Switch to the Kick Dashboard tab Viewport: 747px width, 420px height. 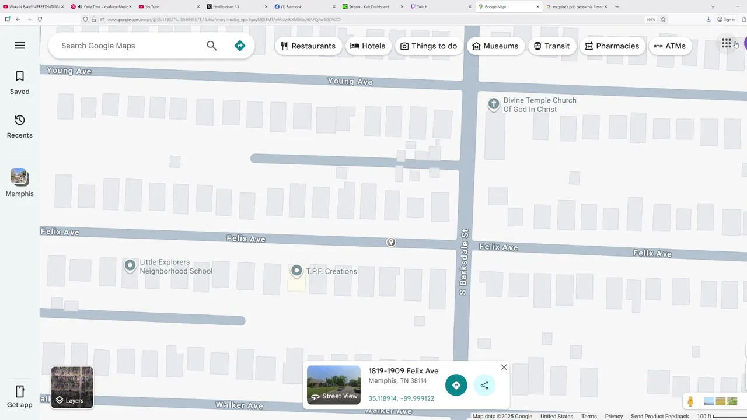pyautogui.click(x=373, y=6)
